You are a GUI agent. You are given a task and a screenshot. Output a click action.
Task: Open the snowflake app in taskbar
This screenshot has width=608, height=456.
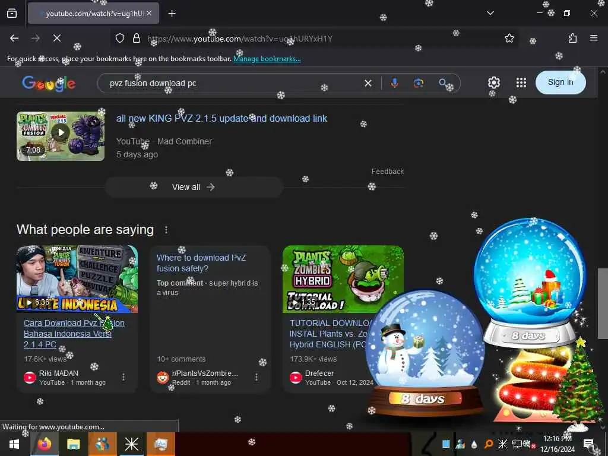click(x=131, y=444)
